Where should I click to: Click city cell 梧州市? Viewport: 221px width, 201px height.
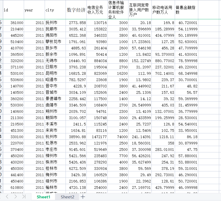tap(55, 181)
